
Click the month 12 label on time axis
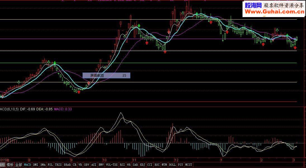[176, 160]
